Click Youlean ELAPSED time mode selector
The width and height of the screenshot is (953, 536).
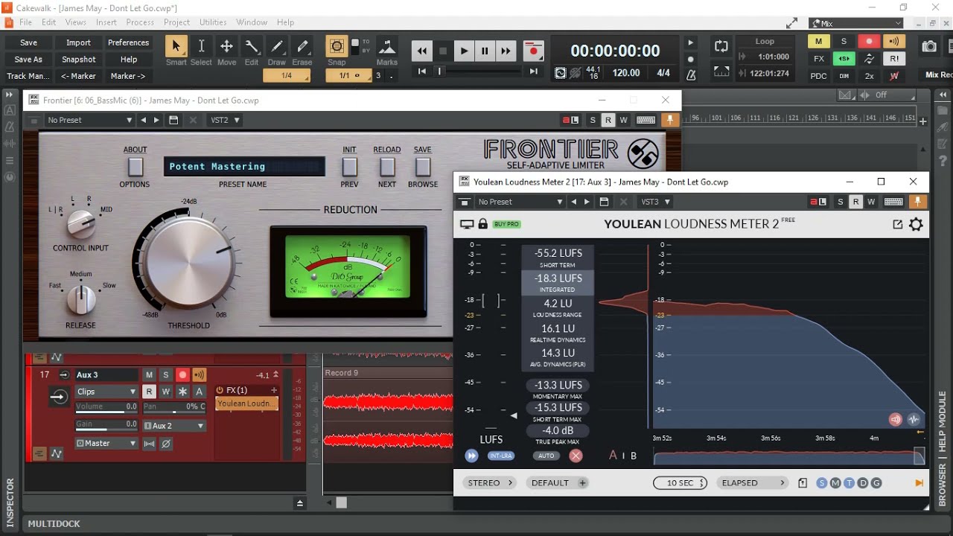(x=753, y=483)
